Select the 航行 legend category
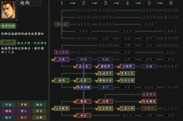183x121 pixels. 8,117
